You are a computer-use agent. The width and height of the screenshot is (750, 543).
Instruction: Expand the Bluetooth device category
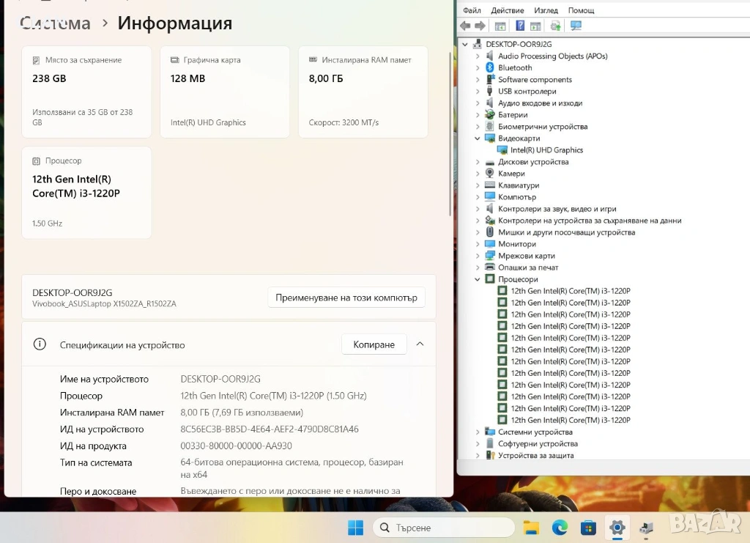(478, 68)
